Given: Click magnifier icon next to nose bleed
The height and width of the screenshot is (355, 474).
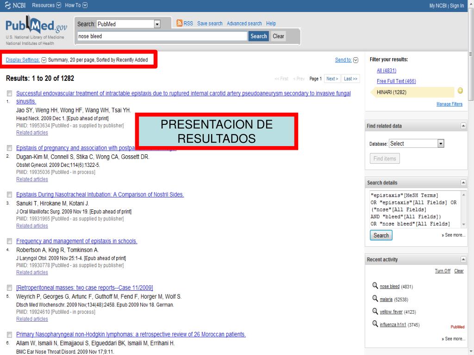Looking at the screenshot, I should click(x=375, y=285).
